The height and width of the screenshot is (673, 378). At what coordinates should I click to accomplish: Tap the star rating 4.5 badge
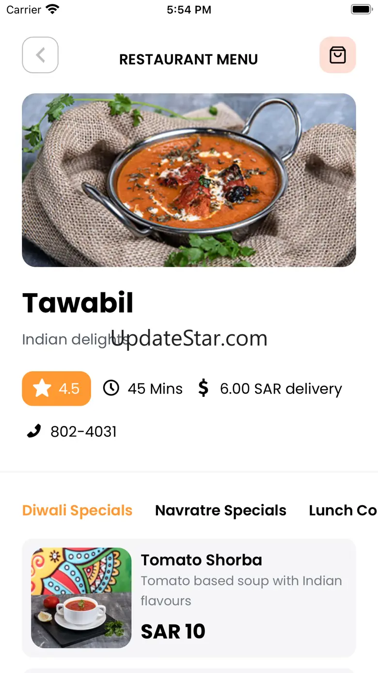56,389
